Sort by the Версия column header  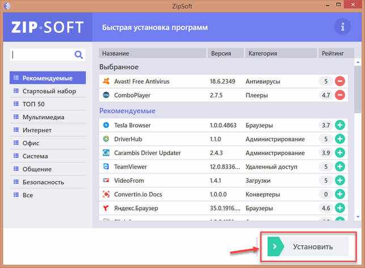coord(226,53)
